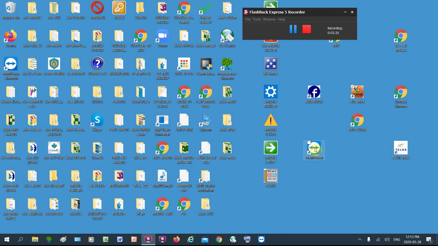Image resolution: width=438 pixels, height=246 pixels.
Task: Select the BRIDGE RESULTS gear icon
Action: pos(271,97)
